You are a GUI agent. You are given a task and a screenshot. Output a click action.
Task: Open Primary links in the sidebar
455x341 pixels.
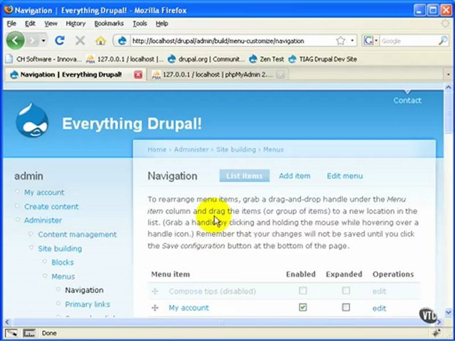click(x=87, y=305)
